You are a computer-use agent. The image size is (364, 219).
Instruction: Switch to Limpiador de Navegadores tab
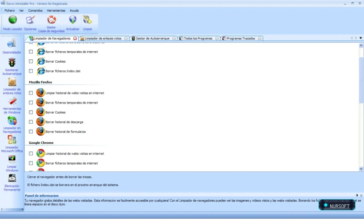tap(52, 38)
